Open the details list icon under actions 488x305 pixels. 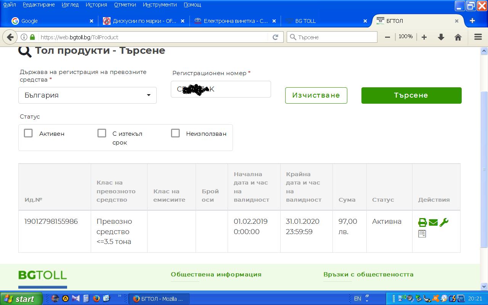click(x=422, y=234)
